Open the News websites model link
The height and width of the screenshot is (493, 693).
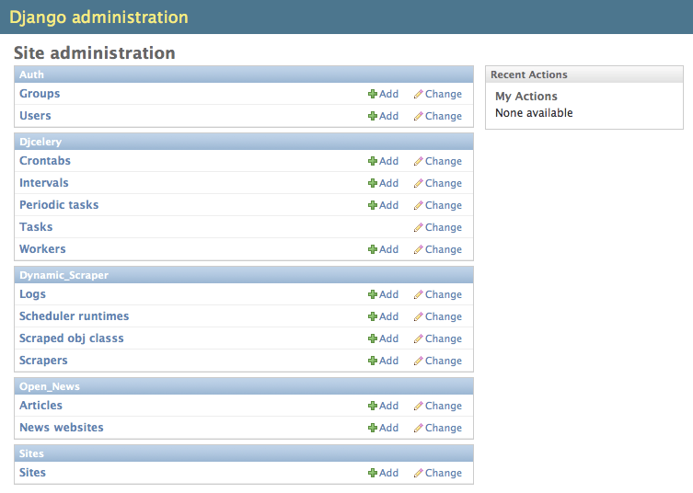[x=61, y=428]
